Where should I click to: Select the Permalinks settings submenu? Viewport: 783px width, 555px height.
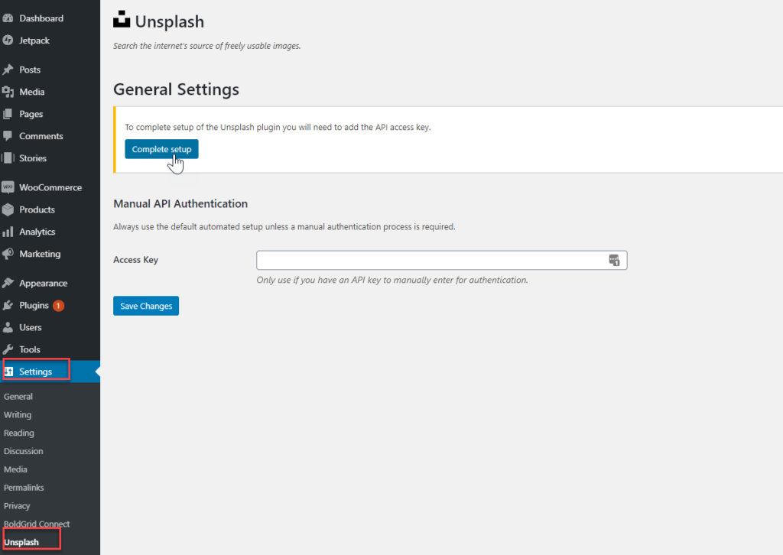click(24, 488)
